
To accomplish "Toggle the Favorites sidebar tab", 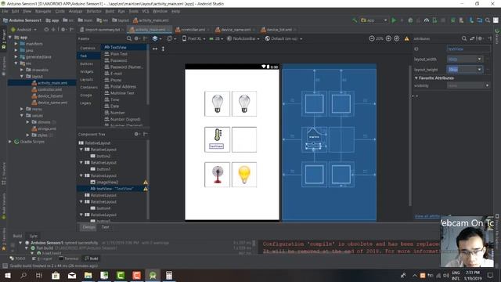I will tap(3, 239).
